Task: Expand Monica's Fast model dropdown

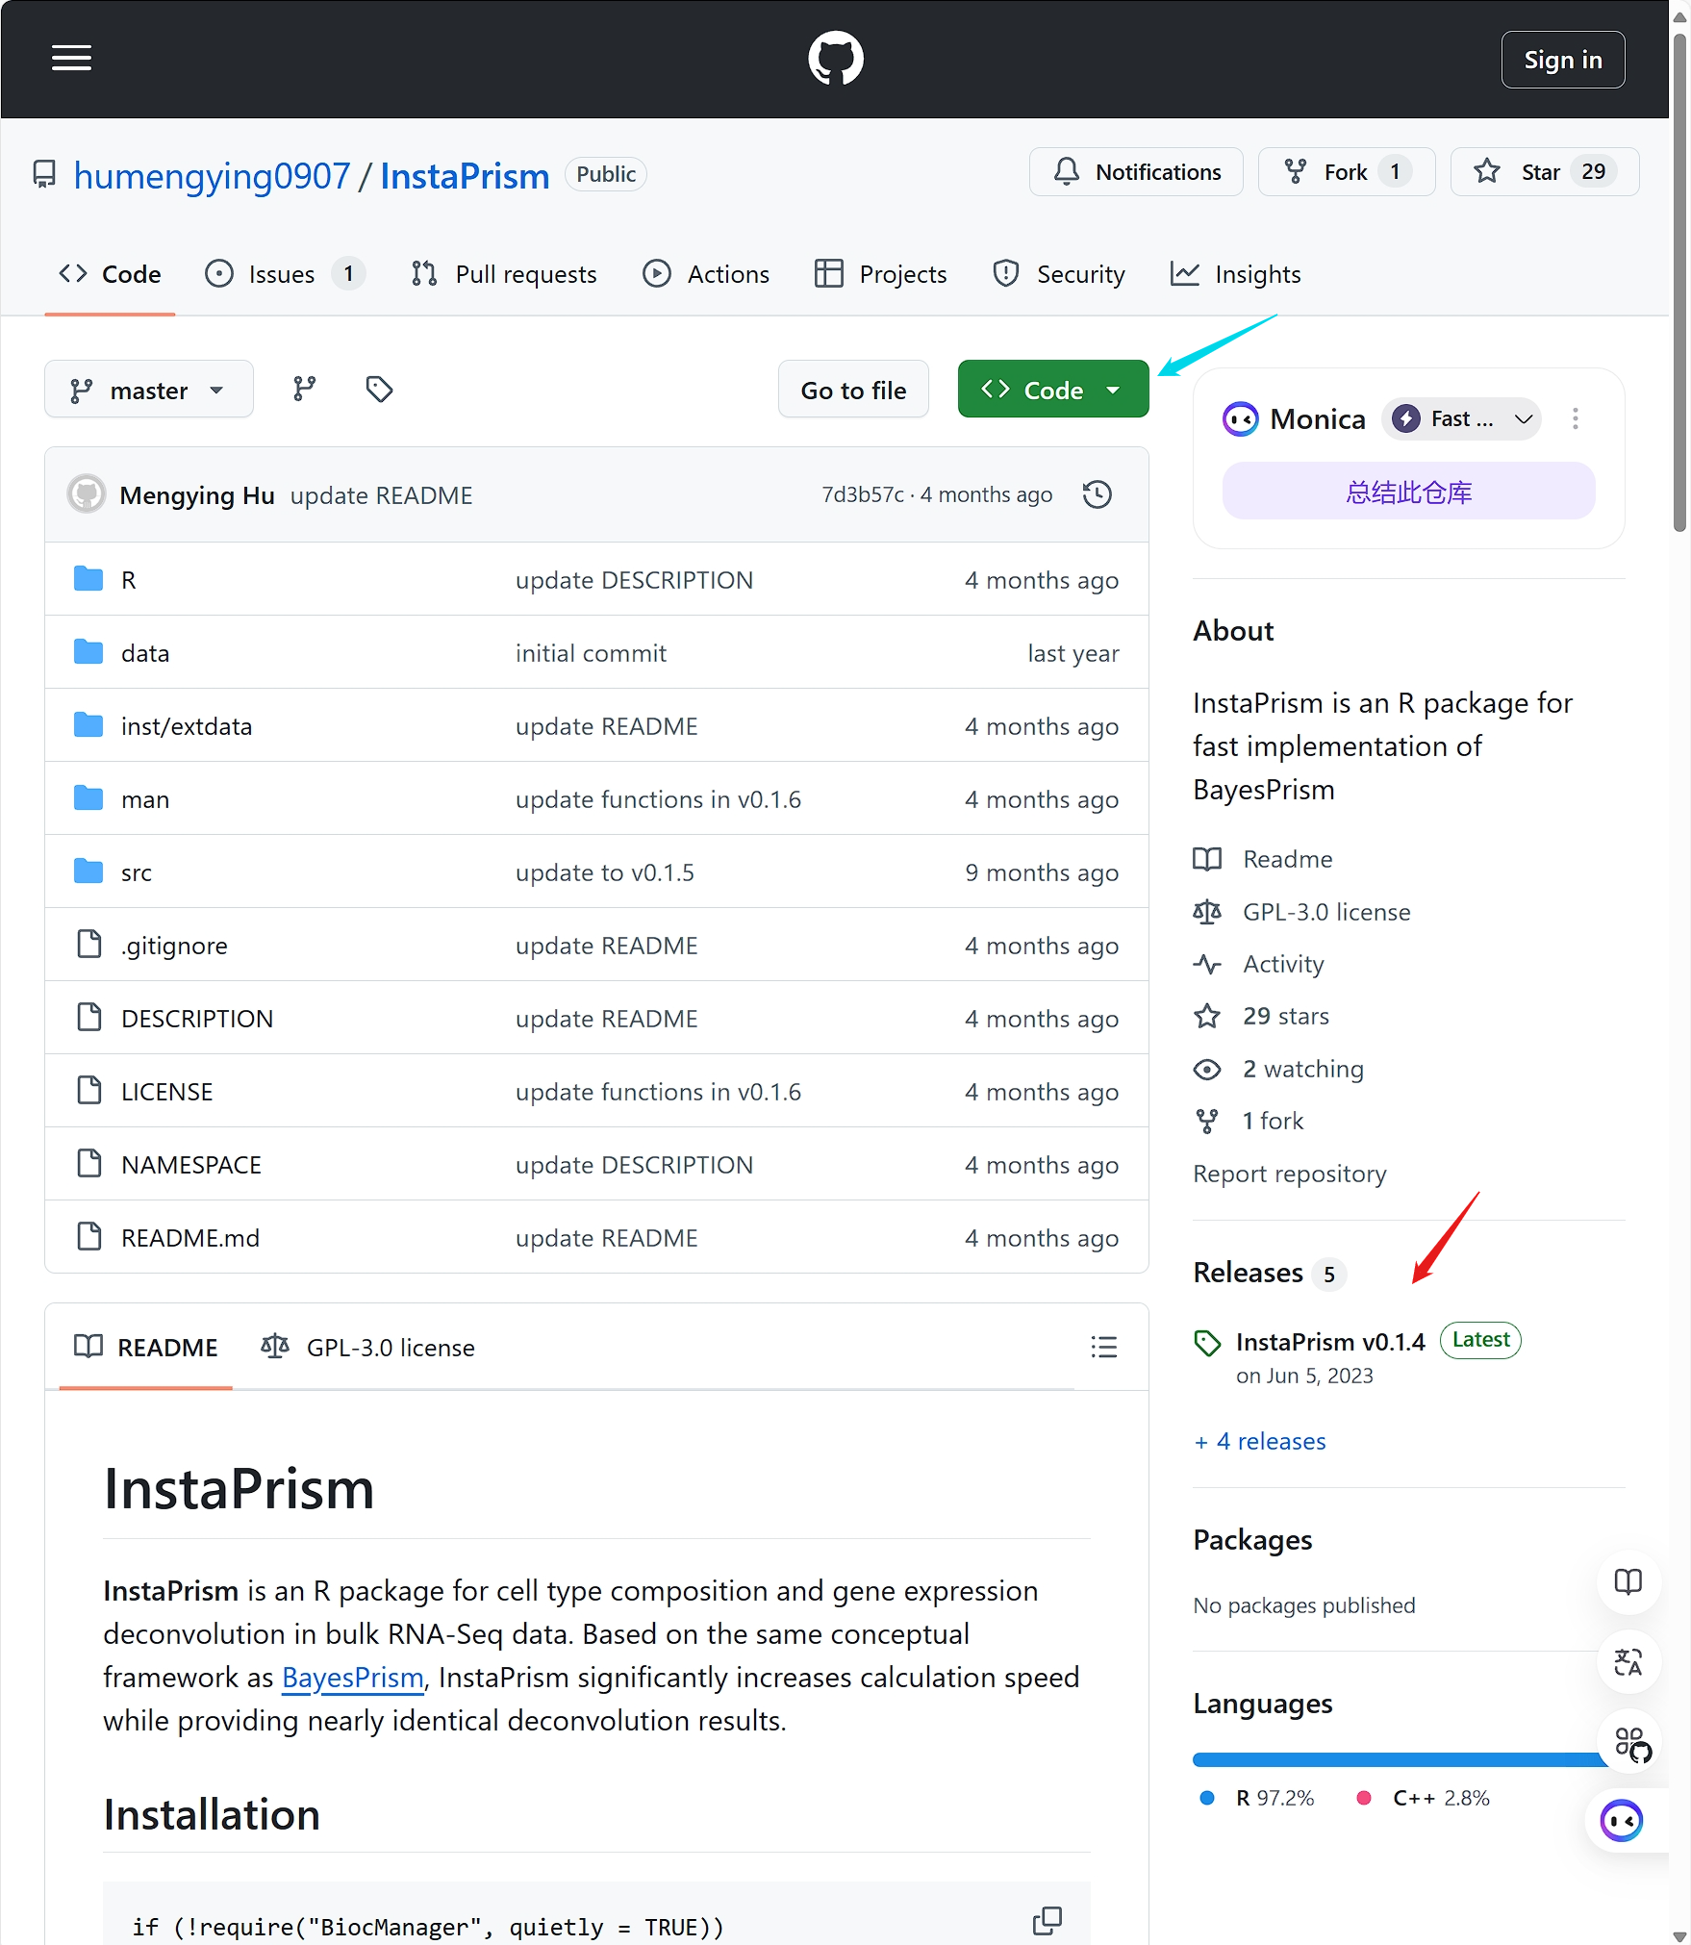Action: pos(1461,418)
